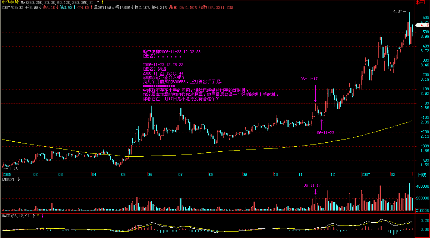The image size is (430, 238).
Task: Click the white arrow next to MACD label
Action: [x=34, y=216]
